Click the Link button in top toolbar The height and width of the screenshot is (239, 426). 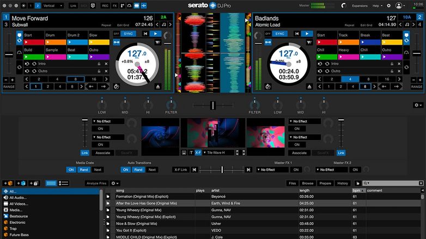click(73, 5)
